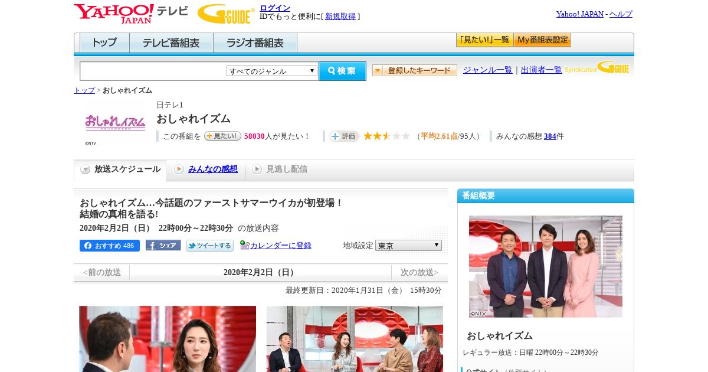Click the 日テレ1 channel label
Image resolution: width=708 pixels, height=372 pixels.
click(x=170, y=105)
